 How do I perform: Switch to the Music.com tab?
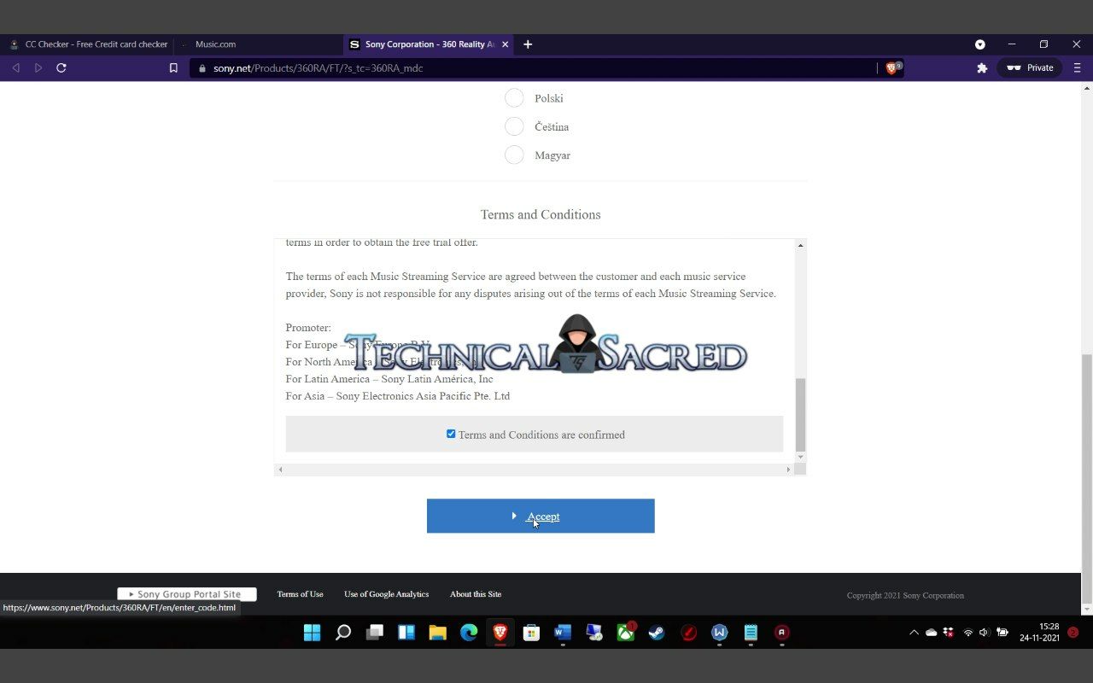[x=258, y=44]
